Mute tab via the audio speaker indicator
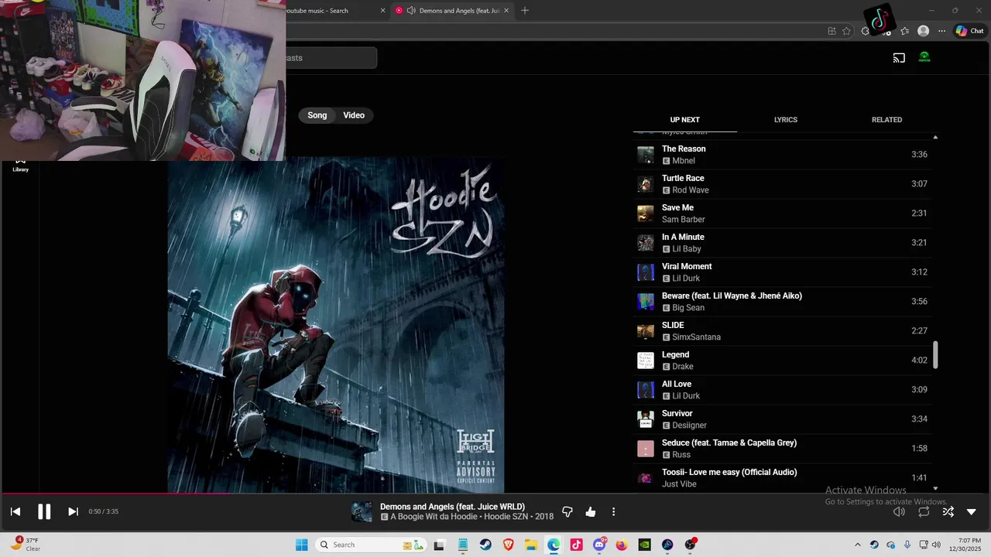This screenshot has height=557, width=991. 411,10
